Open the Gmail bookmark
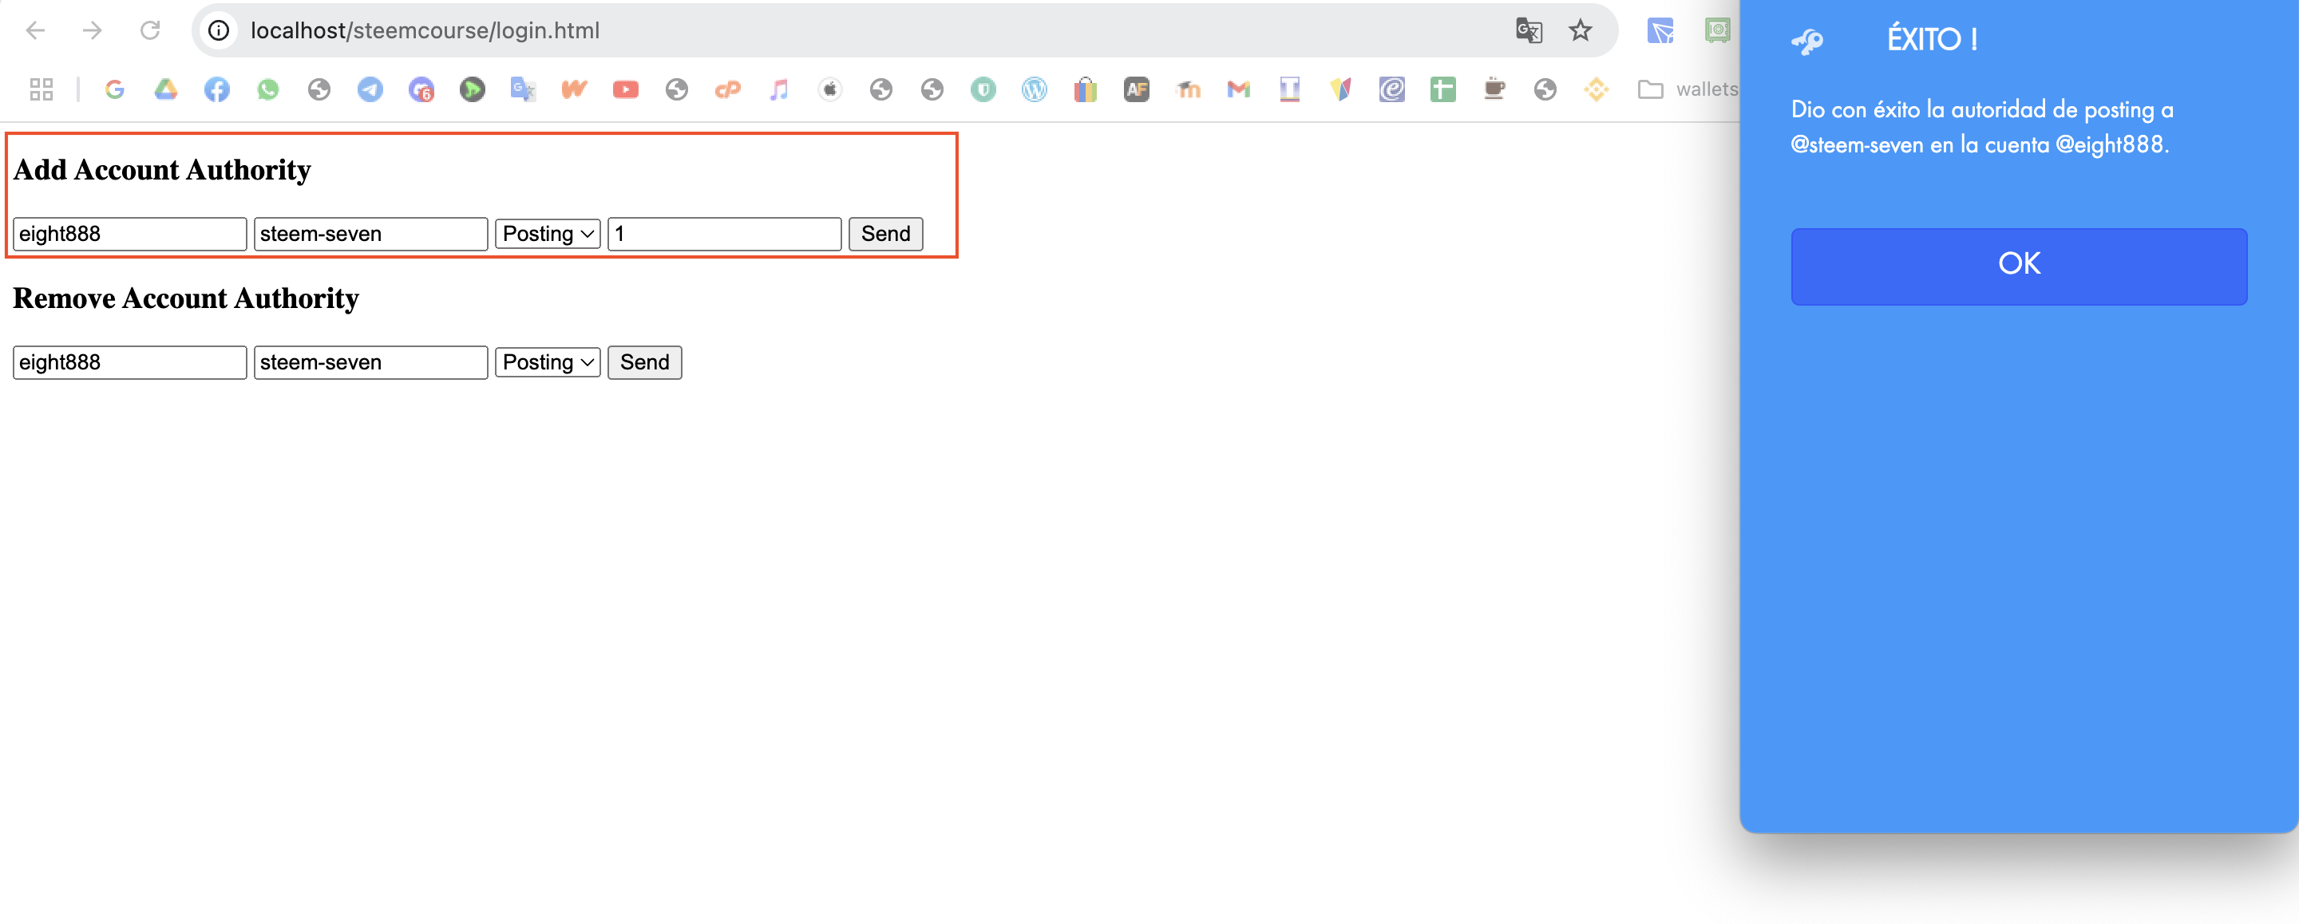The height and width of the screenshot is (924, 2299). pyautogui.click(x=1238, y=89)
